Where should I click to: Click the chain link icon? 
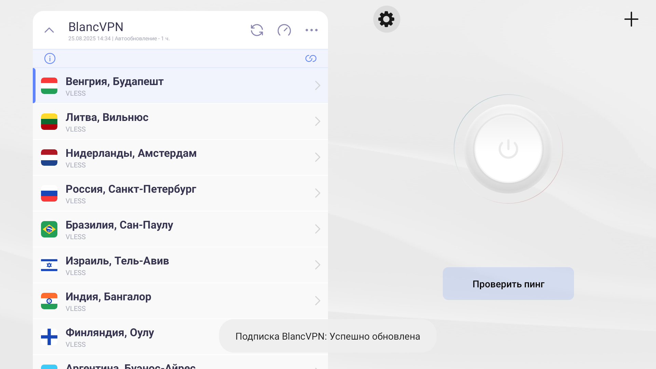point(311,58)
